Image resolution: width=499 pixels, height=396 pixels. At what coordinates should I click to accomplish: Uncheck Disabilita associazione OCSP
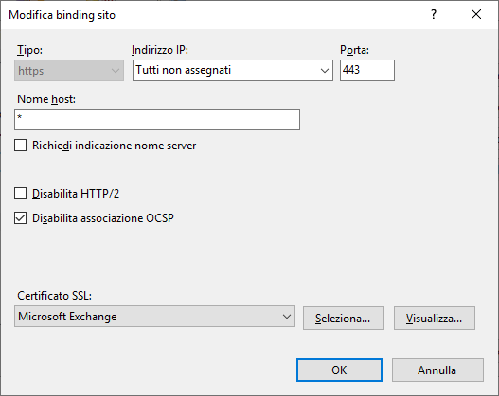click(21, 218)
